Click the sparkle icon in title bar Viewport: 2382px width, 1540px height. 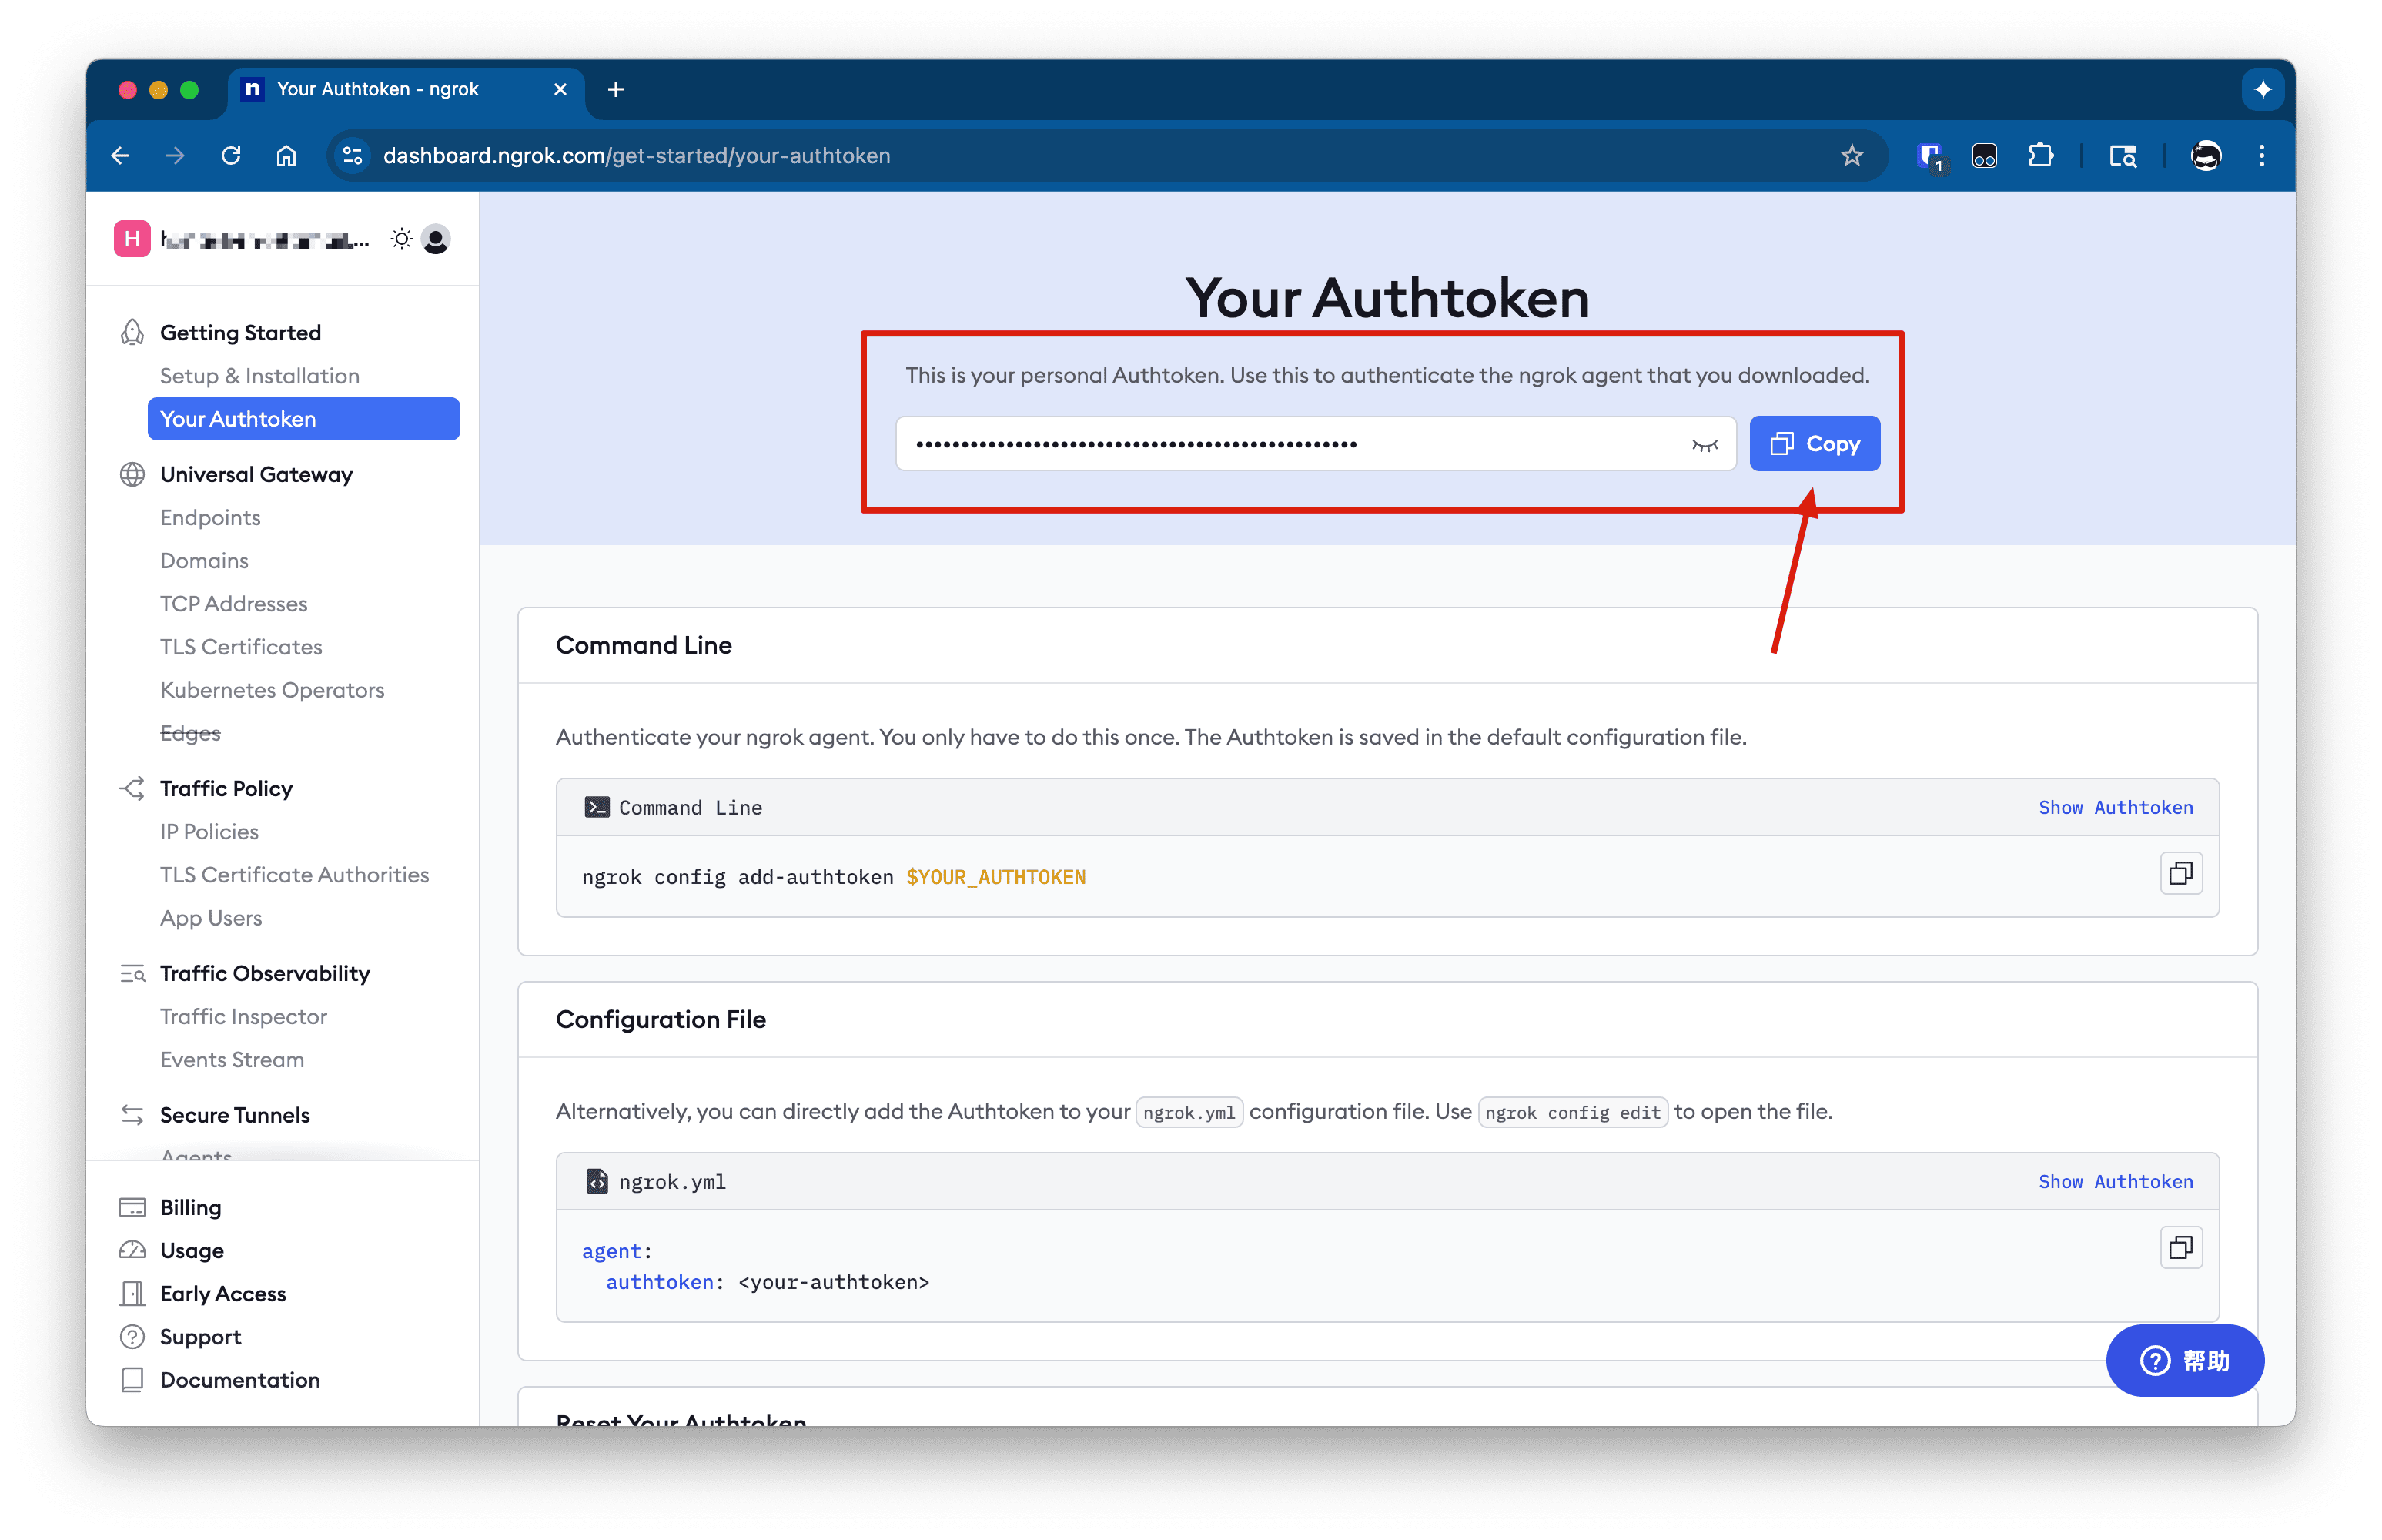tap(2263, 90)
